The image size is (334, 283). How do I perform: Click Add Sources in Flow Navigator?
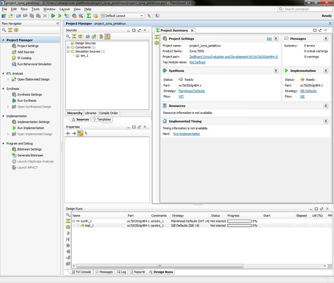25,52
